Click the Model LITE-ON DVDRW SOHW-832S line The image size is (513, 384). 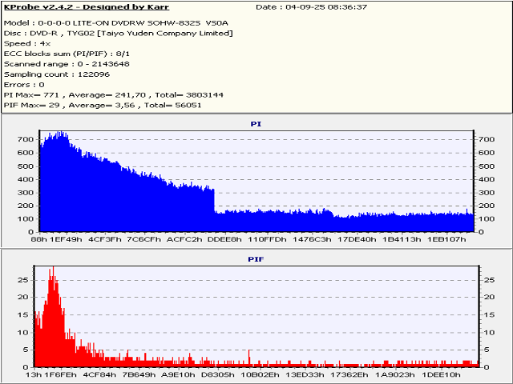pos(115,23)
